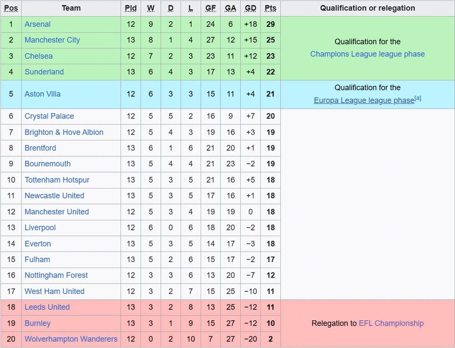This screenshot has height=348, width=455.
Task: Open Champions League league phase link
Action: (367, 54)
